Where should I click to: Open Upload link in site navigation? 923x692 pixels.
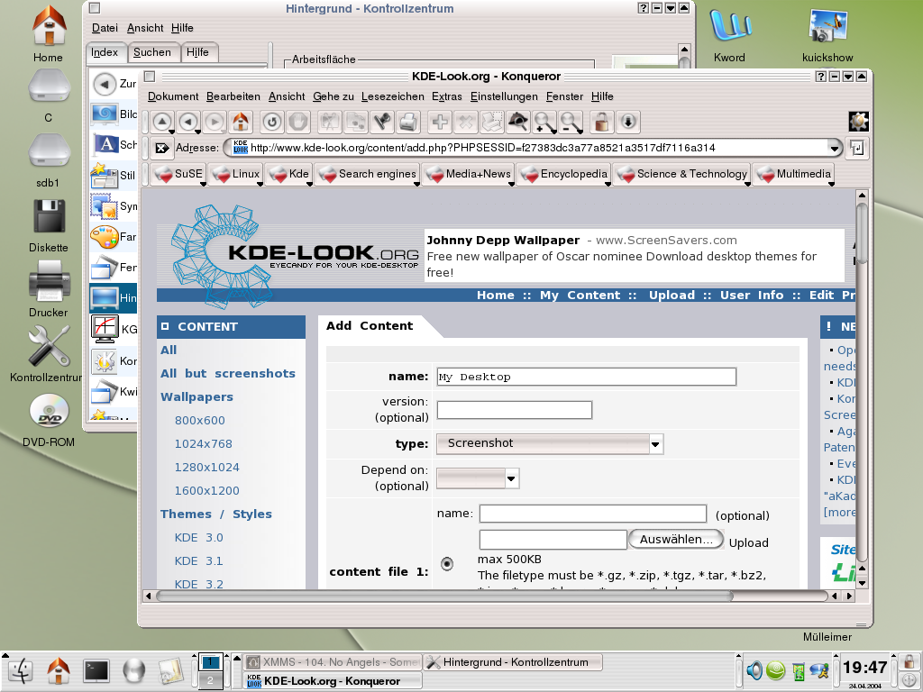click(x=672, y=296)
